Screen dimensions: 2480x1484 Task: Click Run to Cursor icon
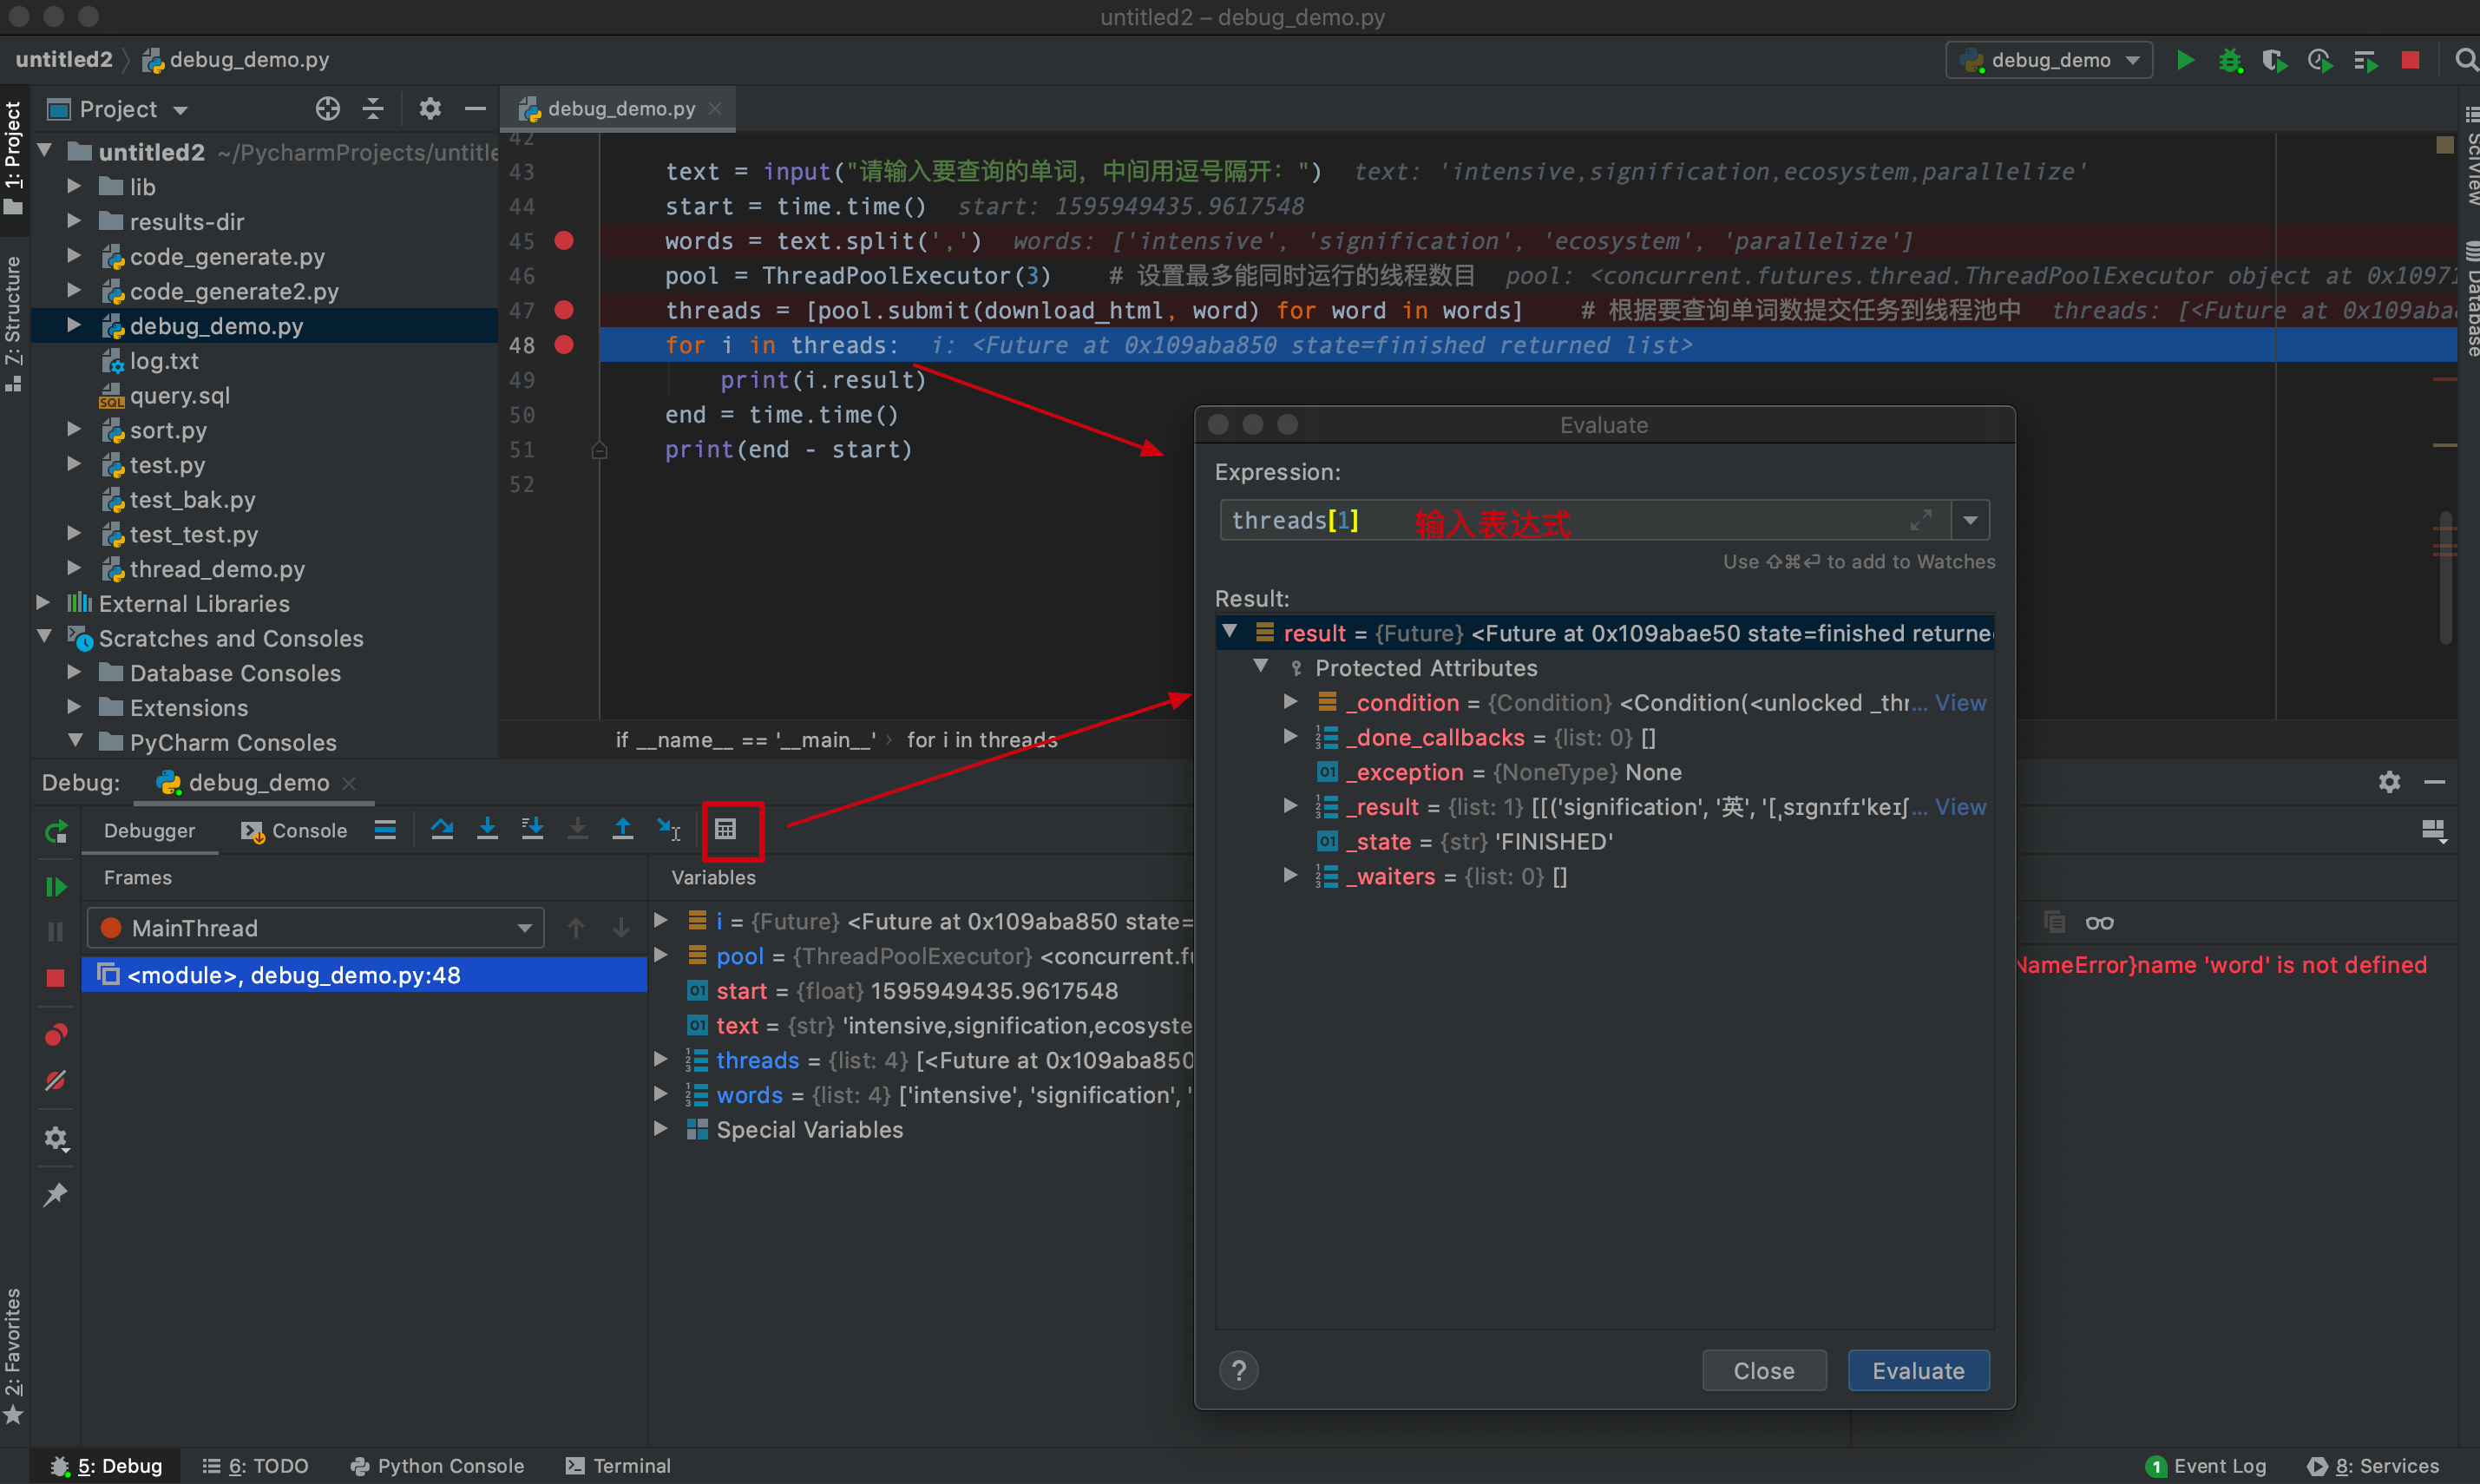point(668,829)
